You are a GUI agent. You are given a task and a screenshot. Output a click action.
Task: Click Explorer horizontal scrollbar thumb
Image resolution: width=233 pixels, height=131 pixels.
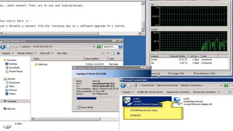(x=67, y=119)
